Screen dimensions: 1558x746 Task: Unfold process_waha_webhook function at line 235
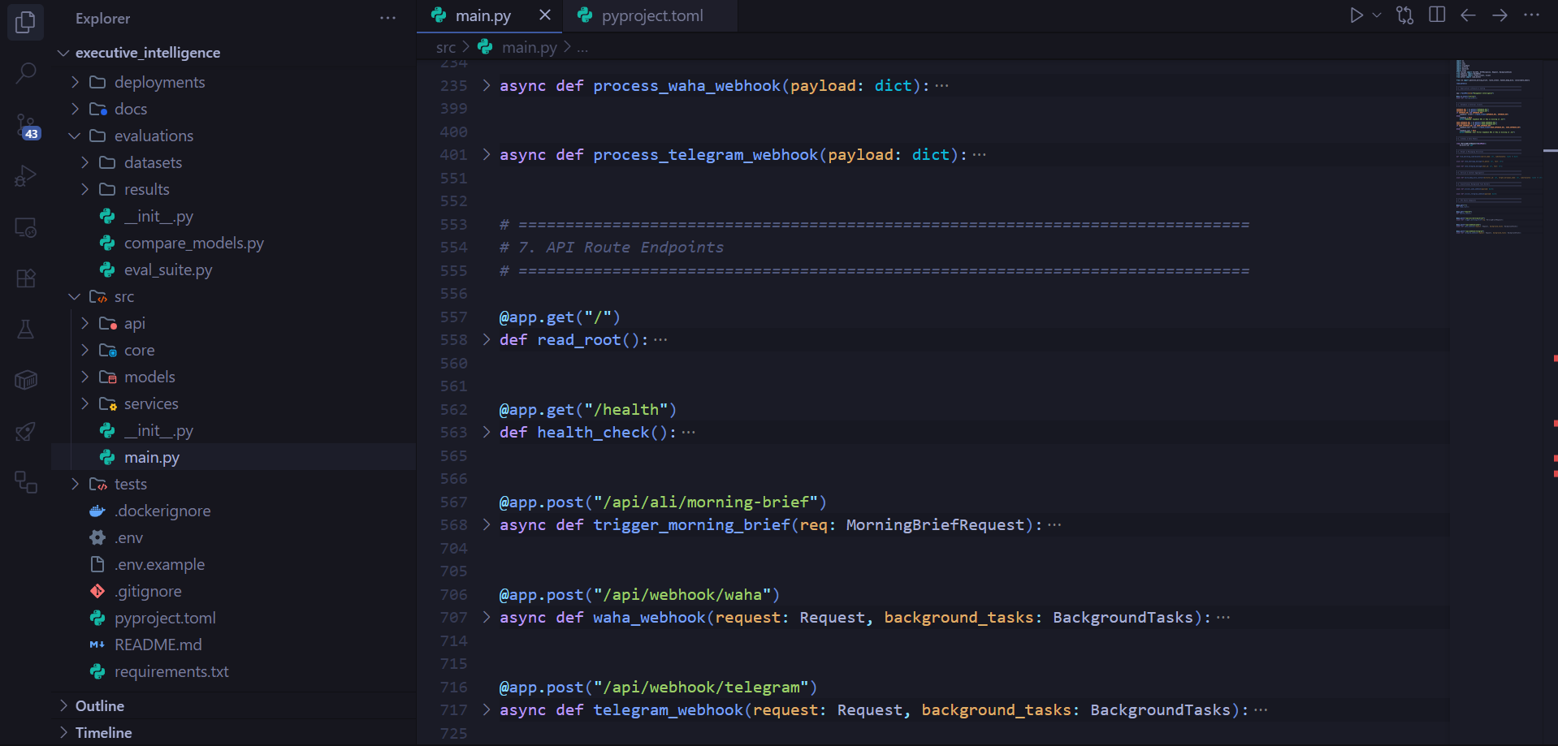coord(486,85)
